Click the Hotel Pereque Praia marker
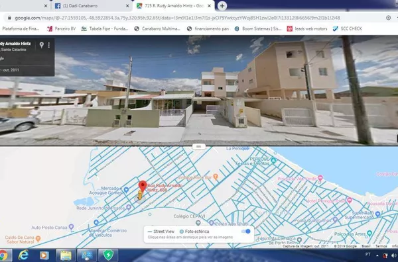 [x=350, y=200]
